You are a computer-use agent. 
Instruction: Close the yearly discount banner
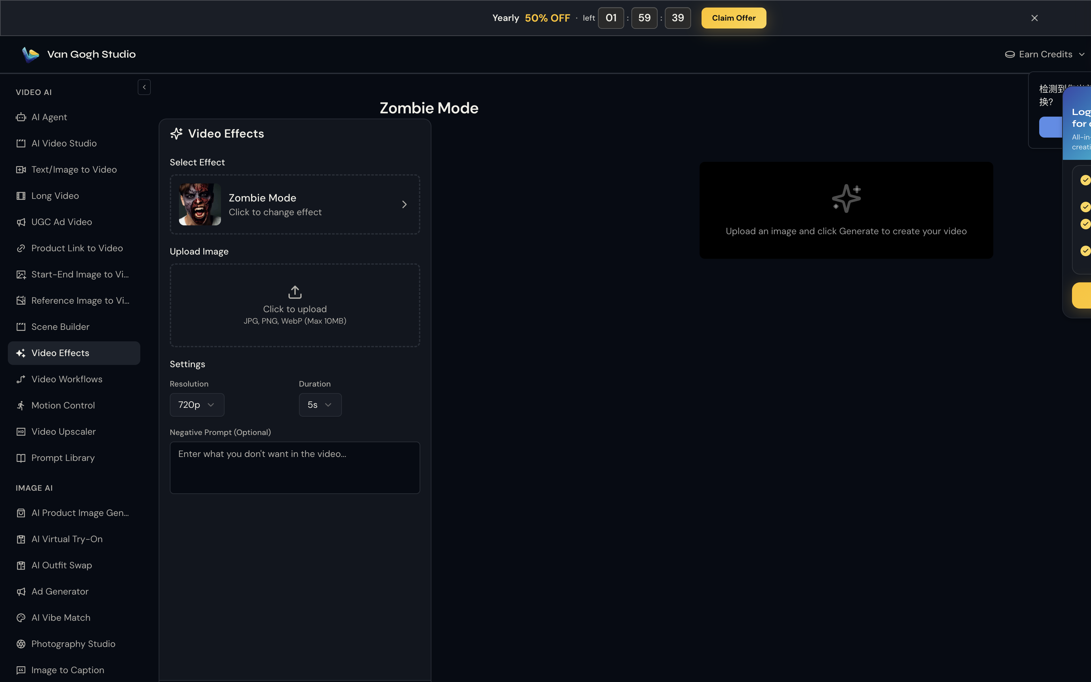pos(1034,18)
